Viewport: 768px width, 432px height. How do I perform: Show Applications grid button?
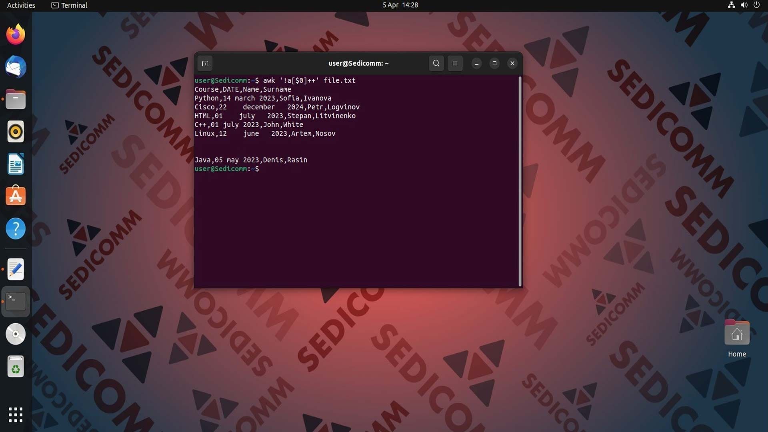click(x=16, y=415)
